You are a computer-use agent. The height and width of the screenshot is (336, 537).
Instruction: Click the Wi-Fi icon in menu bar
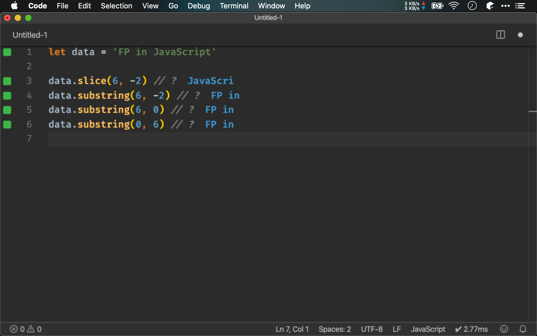pos(454,6)
